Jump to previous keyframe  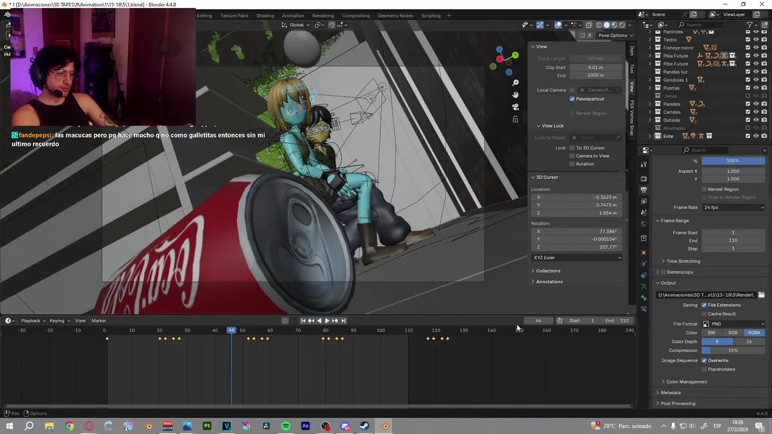311,321
